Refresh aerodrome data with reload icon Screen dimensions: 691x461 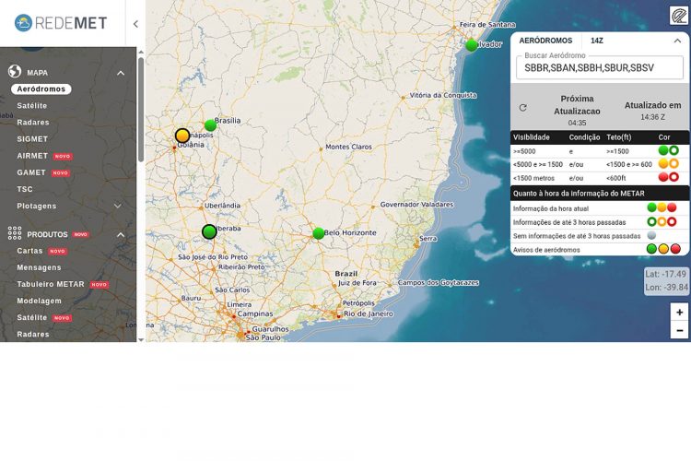click(523, 108)
